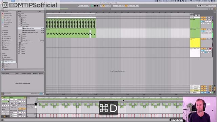
Task: Toggle the Fold button in the note editor
Action: [28, 98]
